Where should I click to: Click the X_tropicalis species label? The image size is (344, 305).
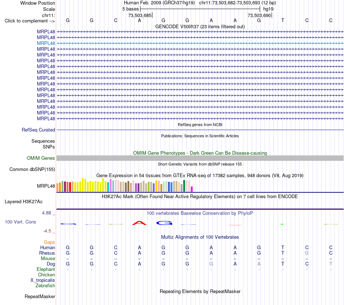pyautogui.click(x=43, y=280)
